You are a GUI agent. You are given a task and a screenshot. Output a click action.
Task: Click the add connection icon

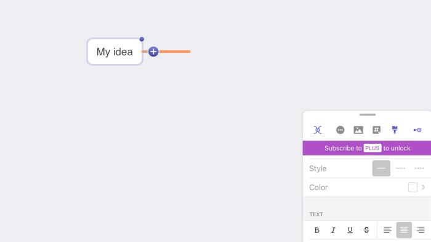click(417, 130)
